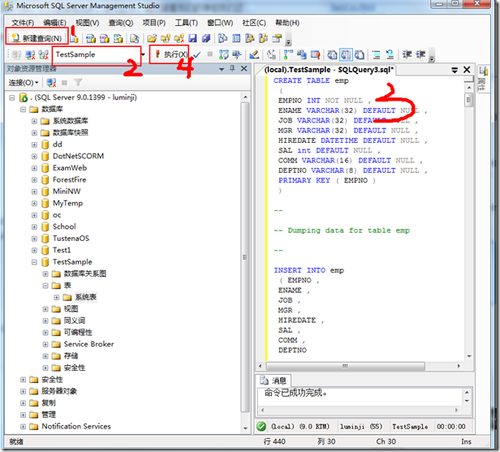
Task: Save the query with the floppy disk icon
Action: (x=192, y=39)
